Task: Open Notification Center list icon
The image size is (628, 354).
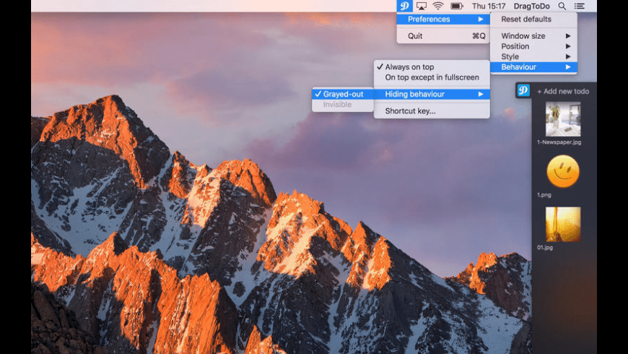Action: tap(579, 6)
